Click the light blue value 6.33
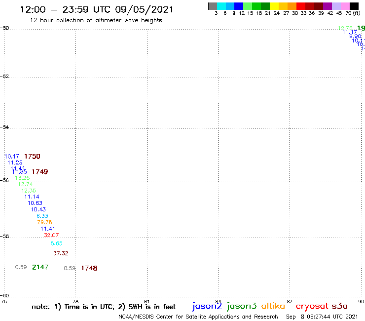The height and width of the screenshot is (321, 365). pyautogui.click(x=42, y=216)
